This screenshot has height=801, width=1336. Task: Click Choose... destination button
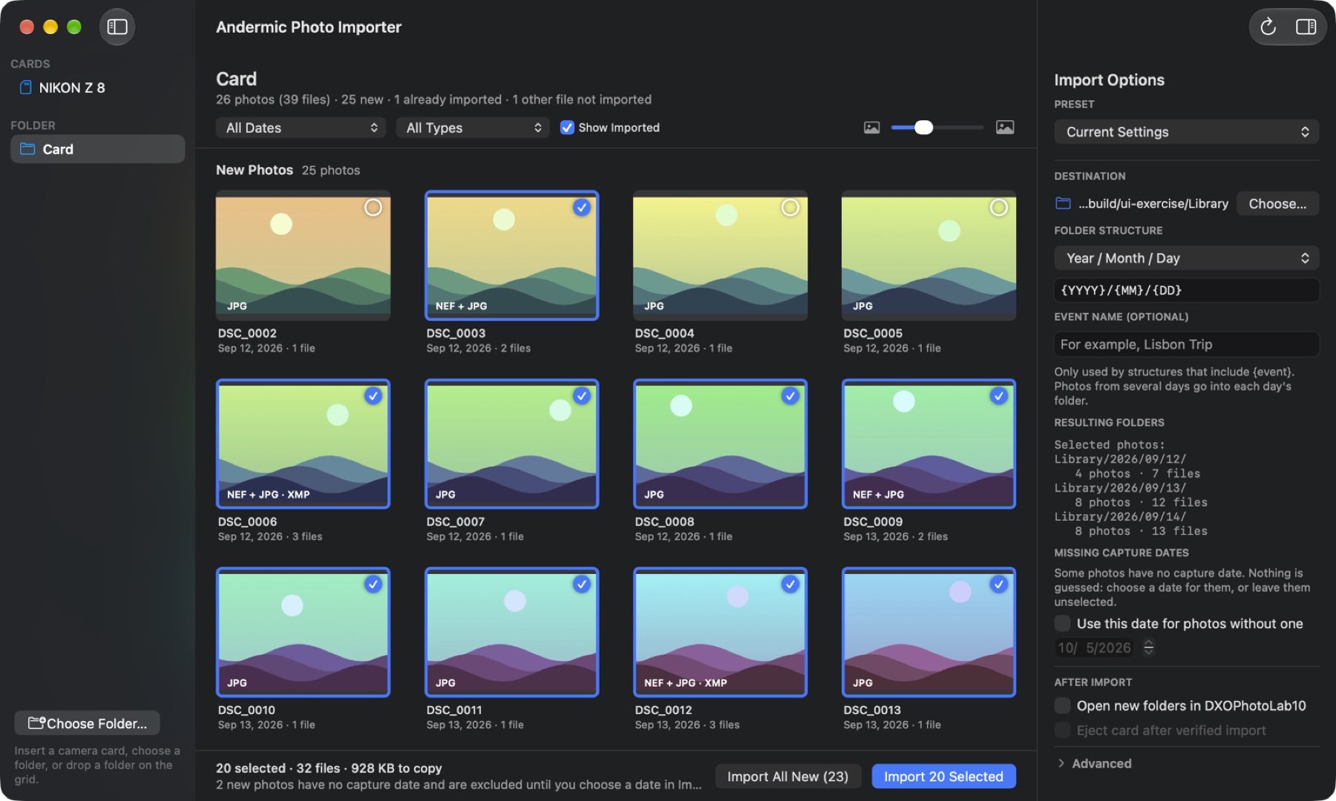point(1277,203)
